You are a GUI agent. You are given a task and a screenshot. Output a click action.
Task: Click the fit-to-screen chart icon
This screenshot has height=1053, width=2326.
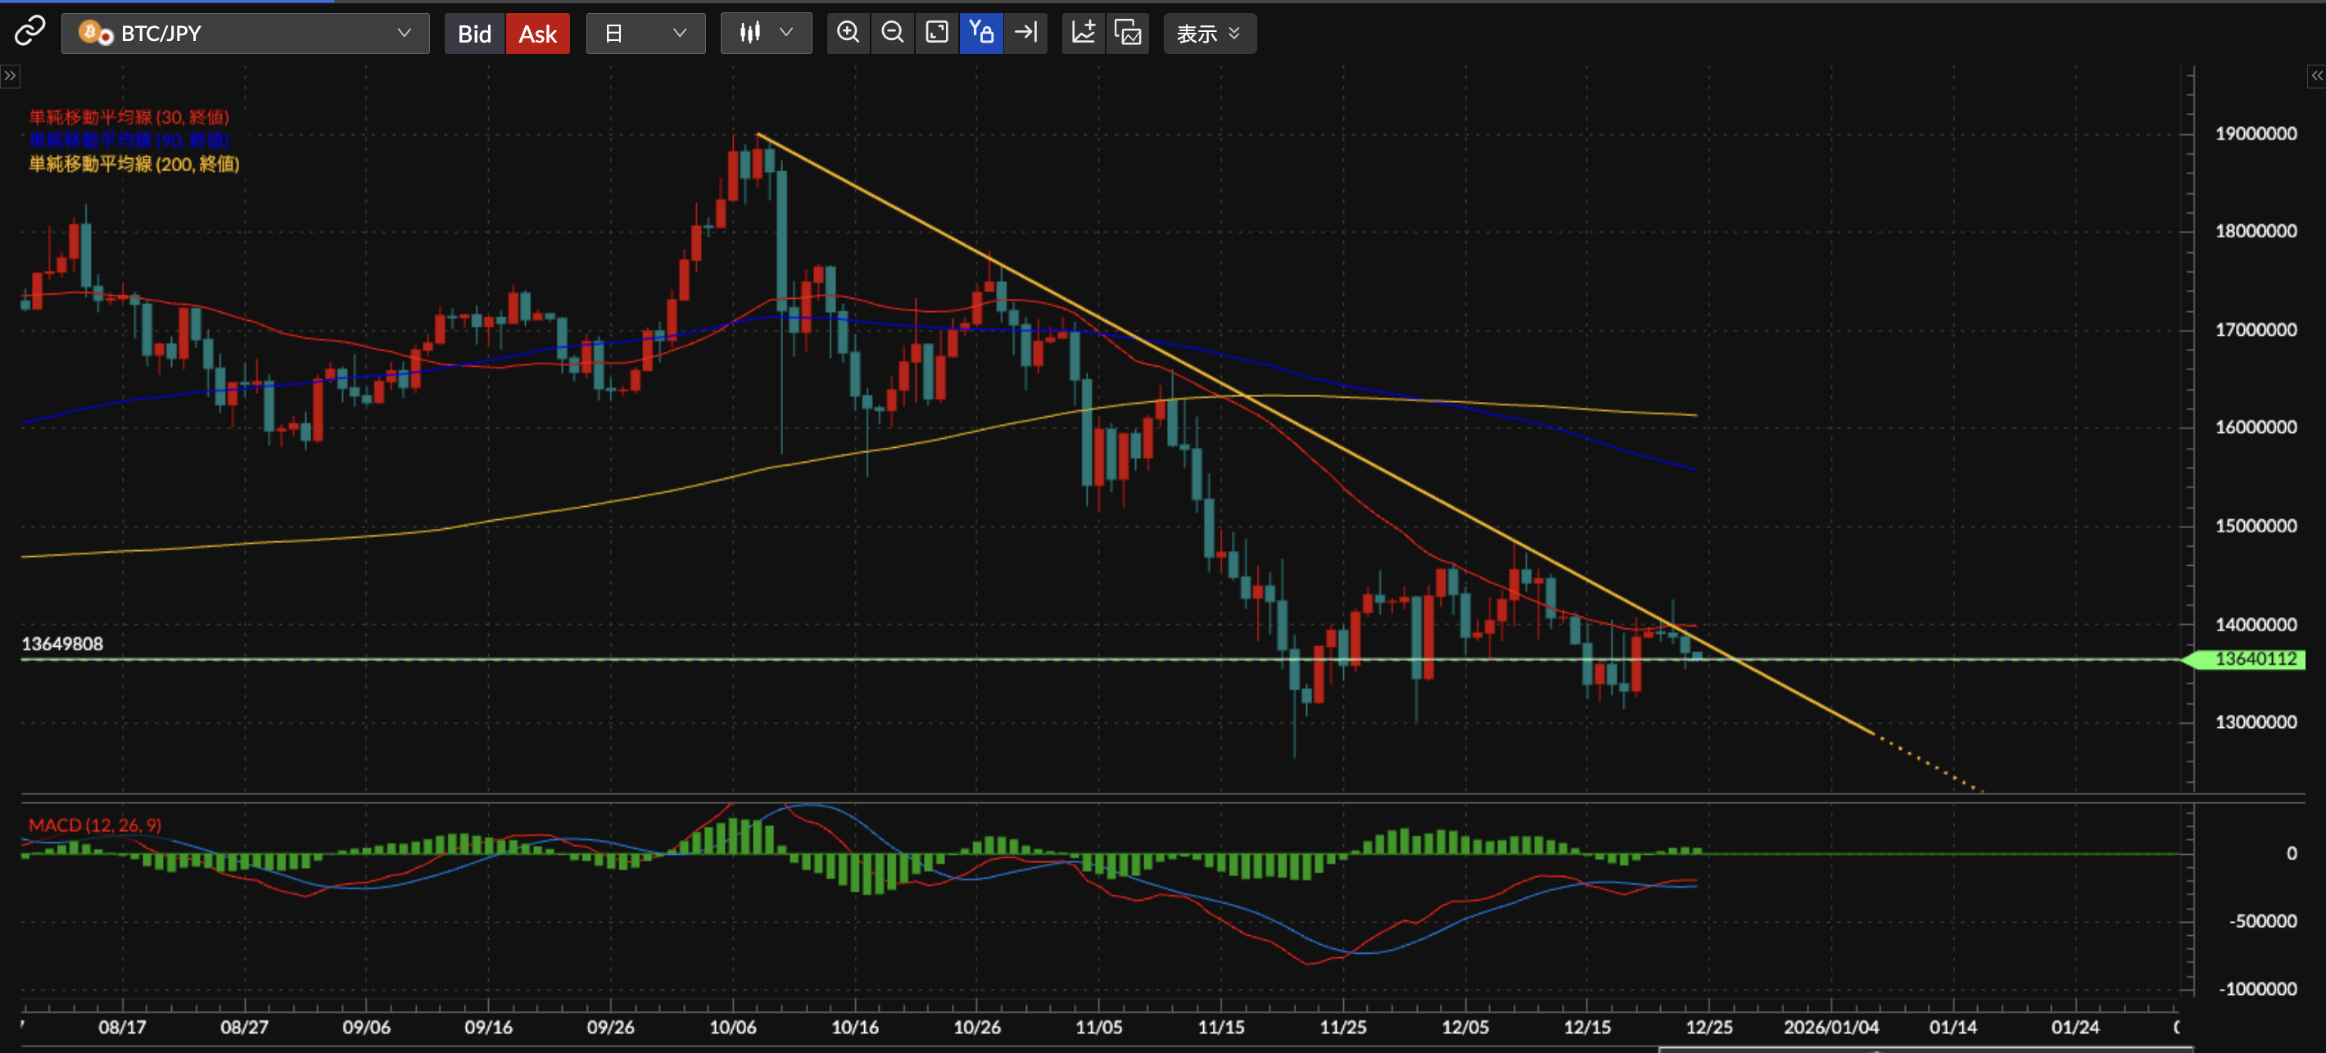coord(936,33)
